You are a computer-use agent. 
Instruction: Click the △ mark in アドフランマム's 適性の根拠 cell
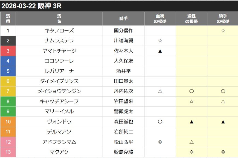(x=191, y=142)
